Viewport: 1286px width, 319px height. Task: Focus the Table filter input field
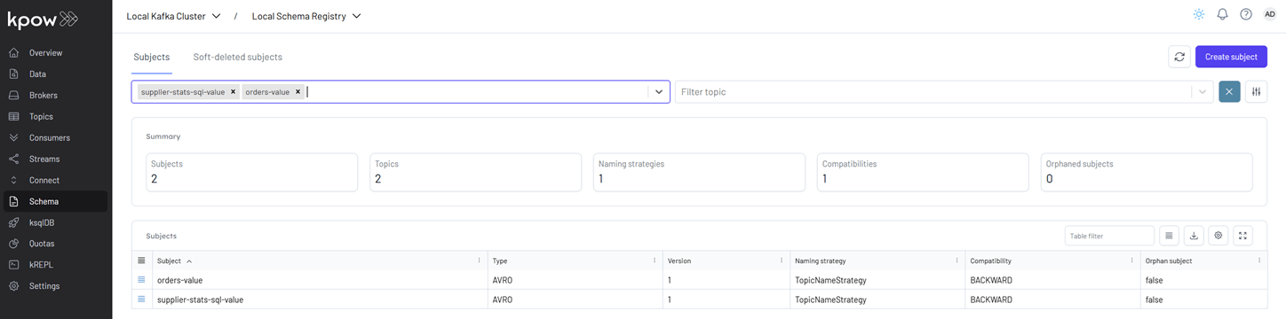pos(1109,236)
